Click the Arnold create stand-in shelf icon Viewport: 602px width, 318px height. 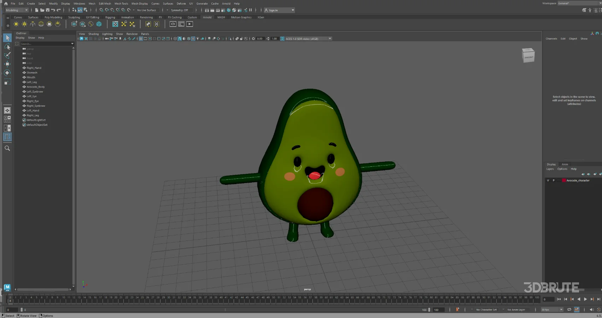pyautogui.click(x=74, y=24)
